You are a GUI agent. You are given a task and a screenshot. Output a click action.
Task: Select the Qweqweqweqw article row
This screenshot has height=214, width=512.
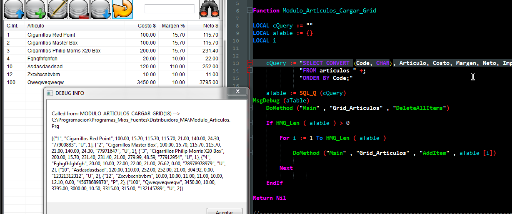click(x=112, y=82)
